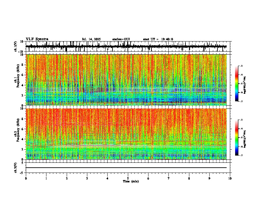Click the time axis tick label "2"

[67, 178]
